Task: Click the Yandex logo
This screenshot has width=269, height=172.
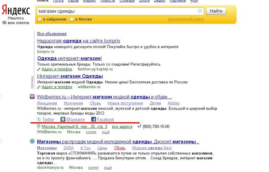Action: (16, 10)
